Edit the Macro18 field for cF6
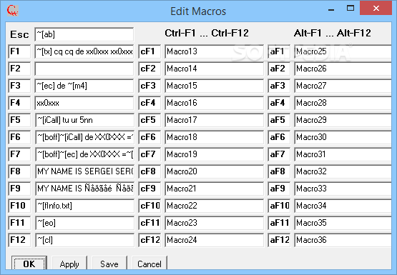This screenshot has width=397, height=275. (214, 137)
